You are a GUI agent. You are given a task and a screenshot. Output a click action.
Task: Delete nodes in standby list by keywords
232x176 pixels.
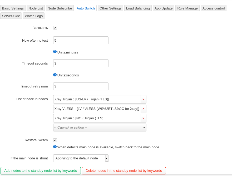(x=124, y=171)
